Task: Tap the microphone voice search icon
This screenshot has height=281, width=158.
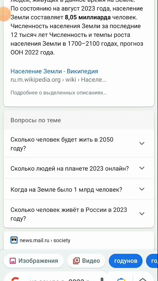Action: click(x=102, y=279)
